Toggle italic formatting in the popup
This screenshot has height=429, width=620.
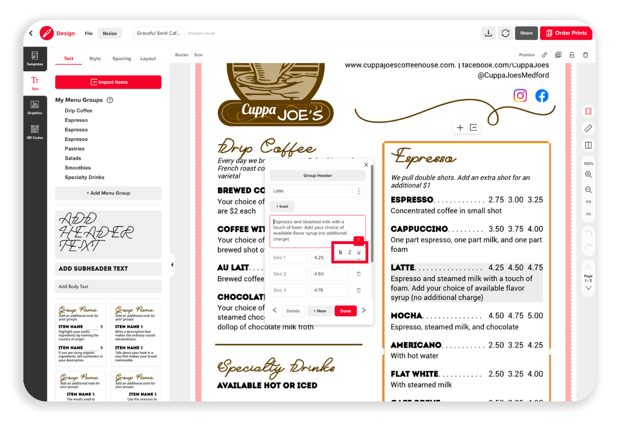pos(350,253)
